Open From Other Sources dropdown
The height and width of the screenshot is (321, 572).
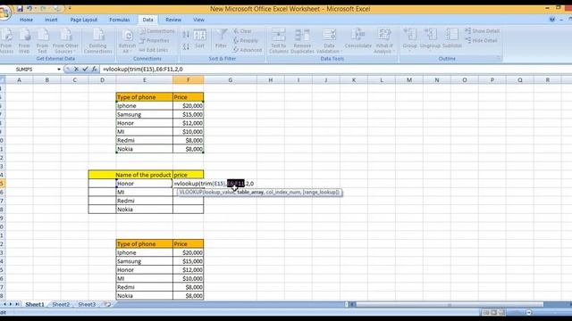[x=65, y=41]
